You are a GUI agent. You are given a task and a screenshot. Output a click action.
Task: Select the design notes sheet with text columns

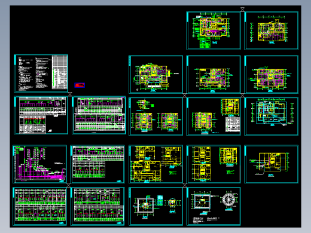tap(41, 73)
